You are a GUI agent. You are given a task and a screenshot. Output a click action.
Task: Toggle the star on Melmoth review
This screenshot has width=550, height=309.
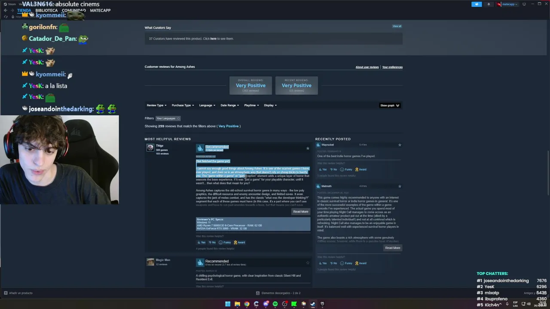click(400, 186)
